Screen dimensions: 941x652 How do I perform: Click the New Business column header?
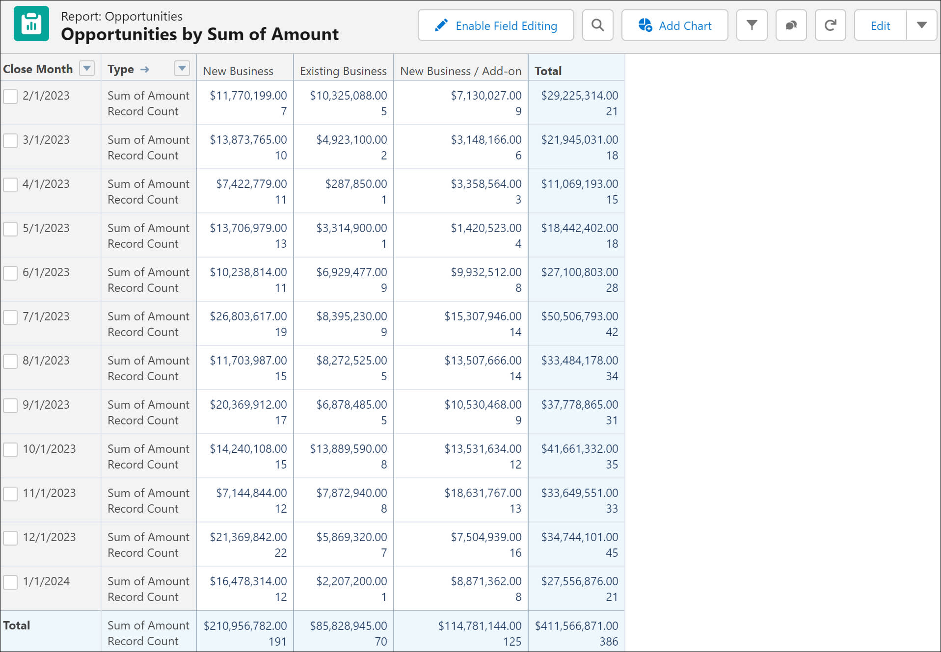pyautogui.click(x=238, y=71)
